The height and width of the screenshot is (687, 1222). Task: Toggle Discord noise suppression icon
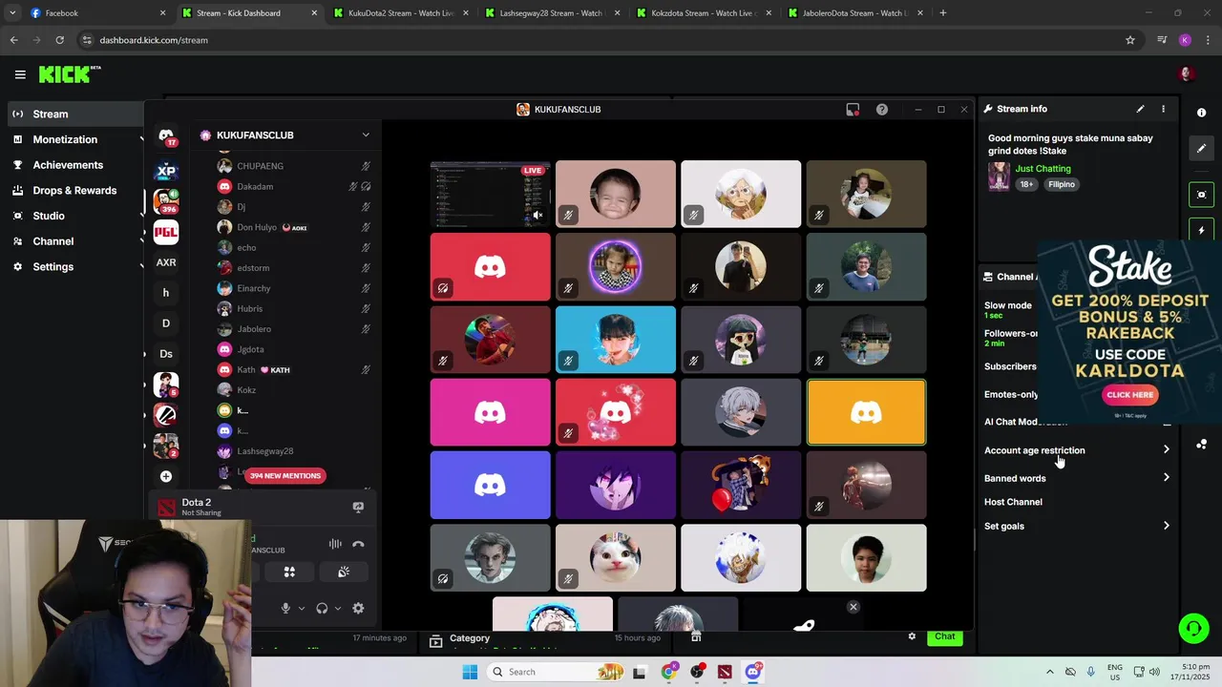(335, 544)
